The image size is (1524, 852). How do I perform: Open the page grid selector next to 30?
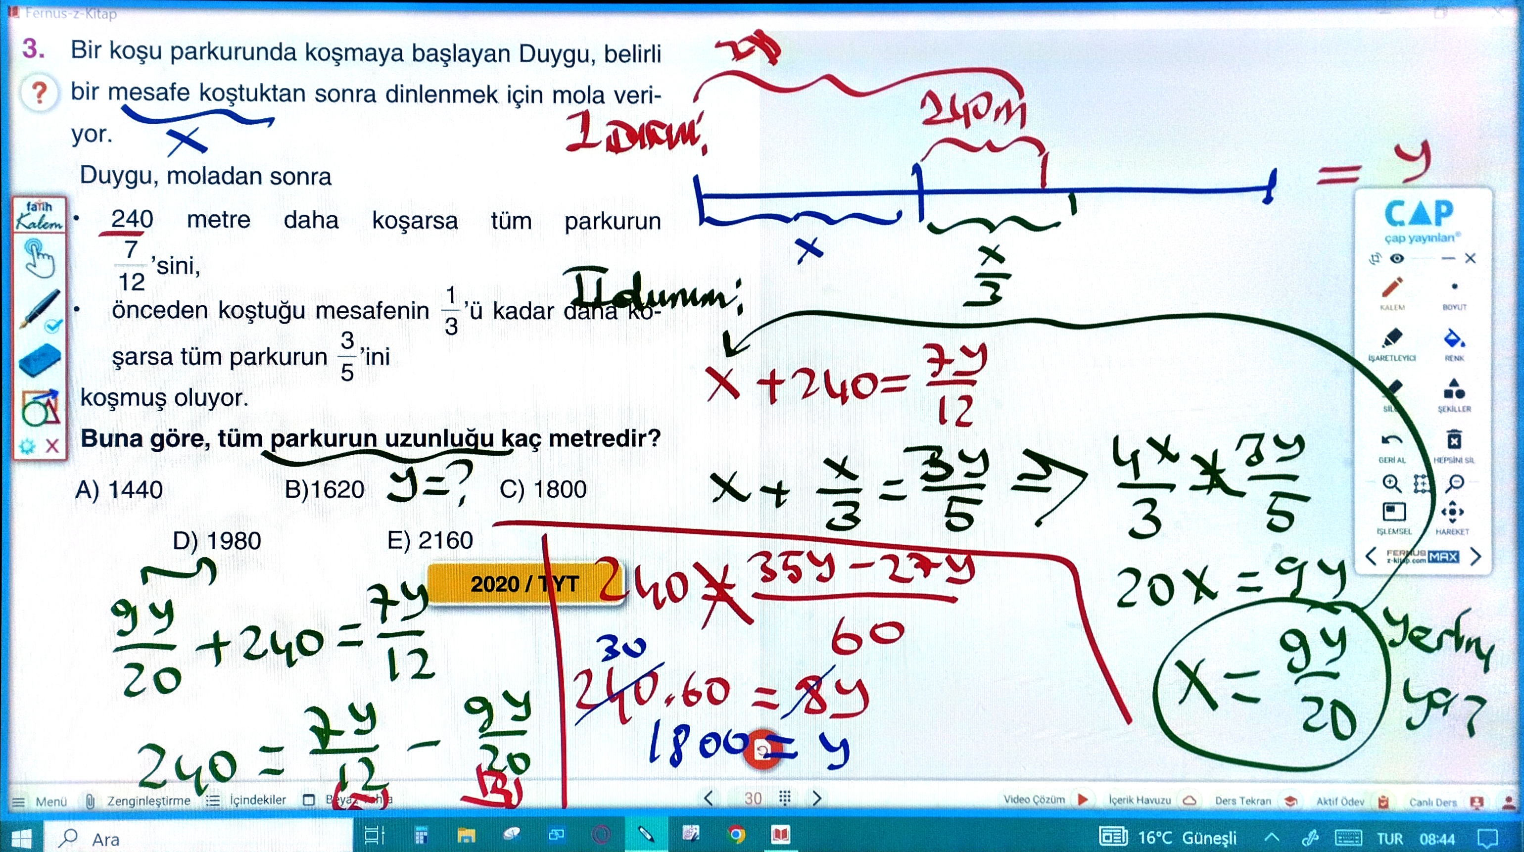point(784,799)
